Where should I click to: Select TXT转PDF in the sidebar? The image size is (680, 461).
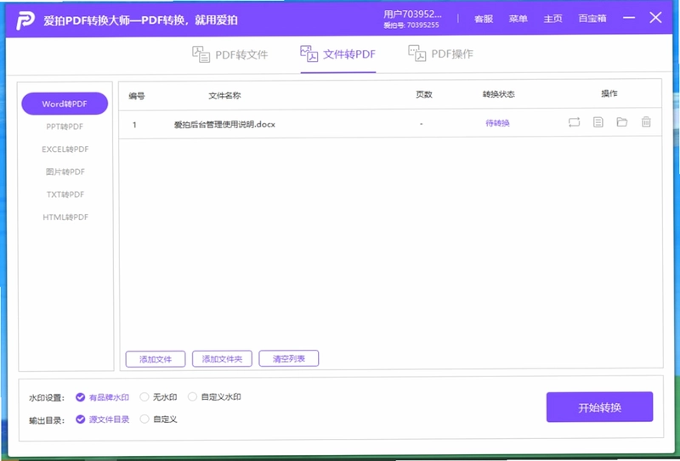point(65,194)
